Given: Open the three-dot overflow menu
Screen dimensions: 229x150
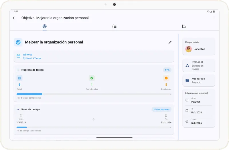Looking at the screenshot, I should pos(214,18).
